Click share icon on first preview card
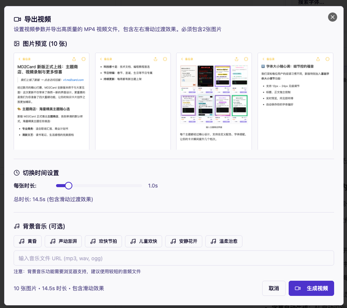 [x=74, y=59]
